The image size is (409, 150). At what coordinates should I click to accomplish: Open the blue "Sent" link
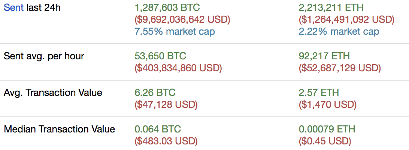click(x=14, y=7)
